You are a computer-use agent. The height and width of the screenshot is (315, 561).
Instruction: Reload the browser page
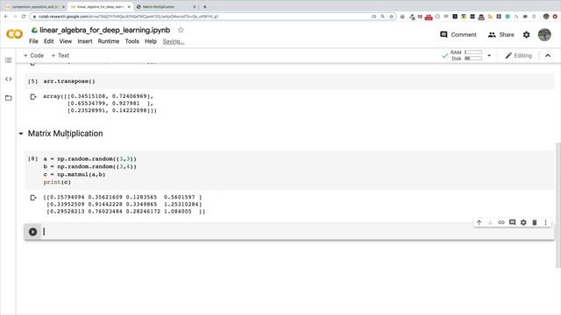(x=24, y=17)
